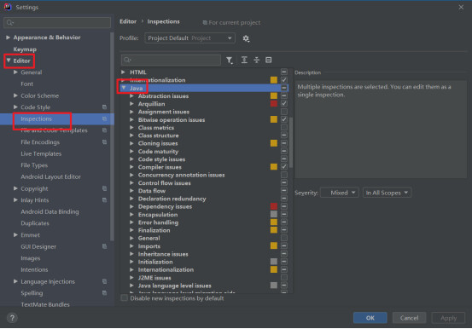Open the Severity Mixed dropdown
Image resolution: width=472 pixels, height=329 pixels.
point(340,193)
